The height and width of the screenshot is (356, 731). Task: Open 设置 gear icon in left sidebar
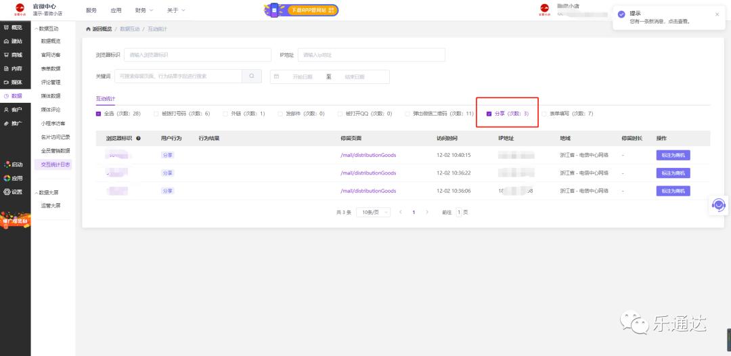coord(7,192)
